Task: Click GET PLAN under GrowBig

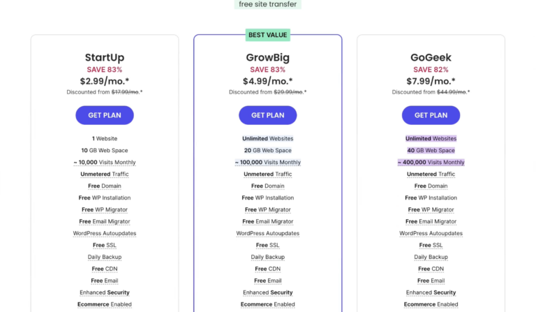Action: coord(268,115)
